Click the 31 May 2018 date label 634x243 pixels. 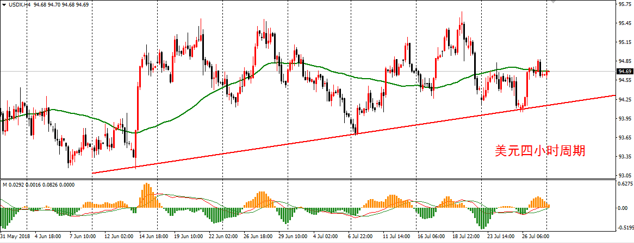coord(15,237)
